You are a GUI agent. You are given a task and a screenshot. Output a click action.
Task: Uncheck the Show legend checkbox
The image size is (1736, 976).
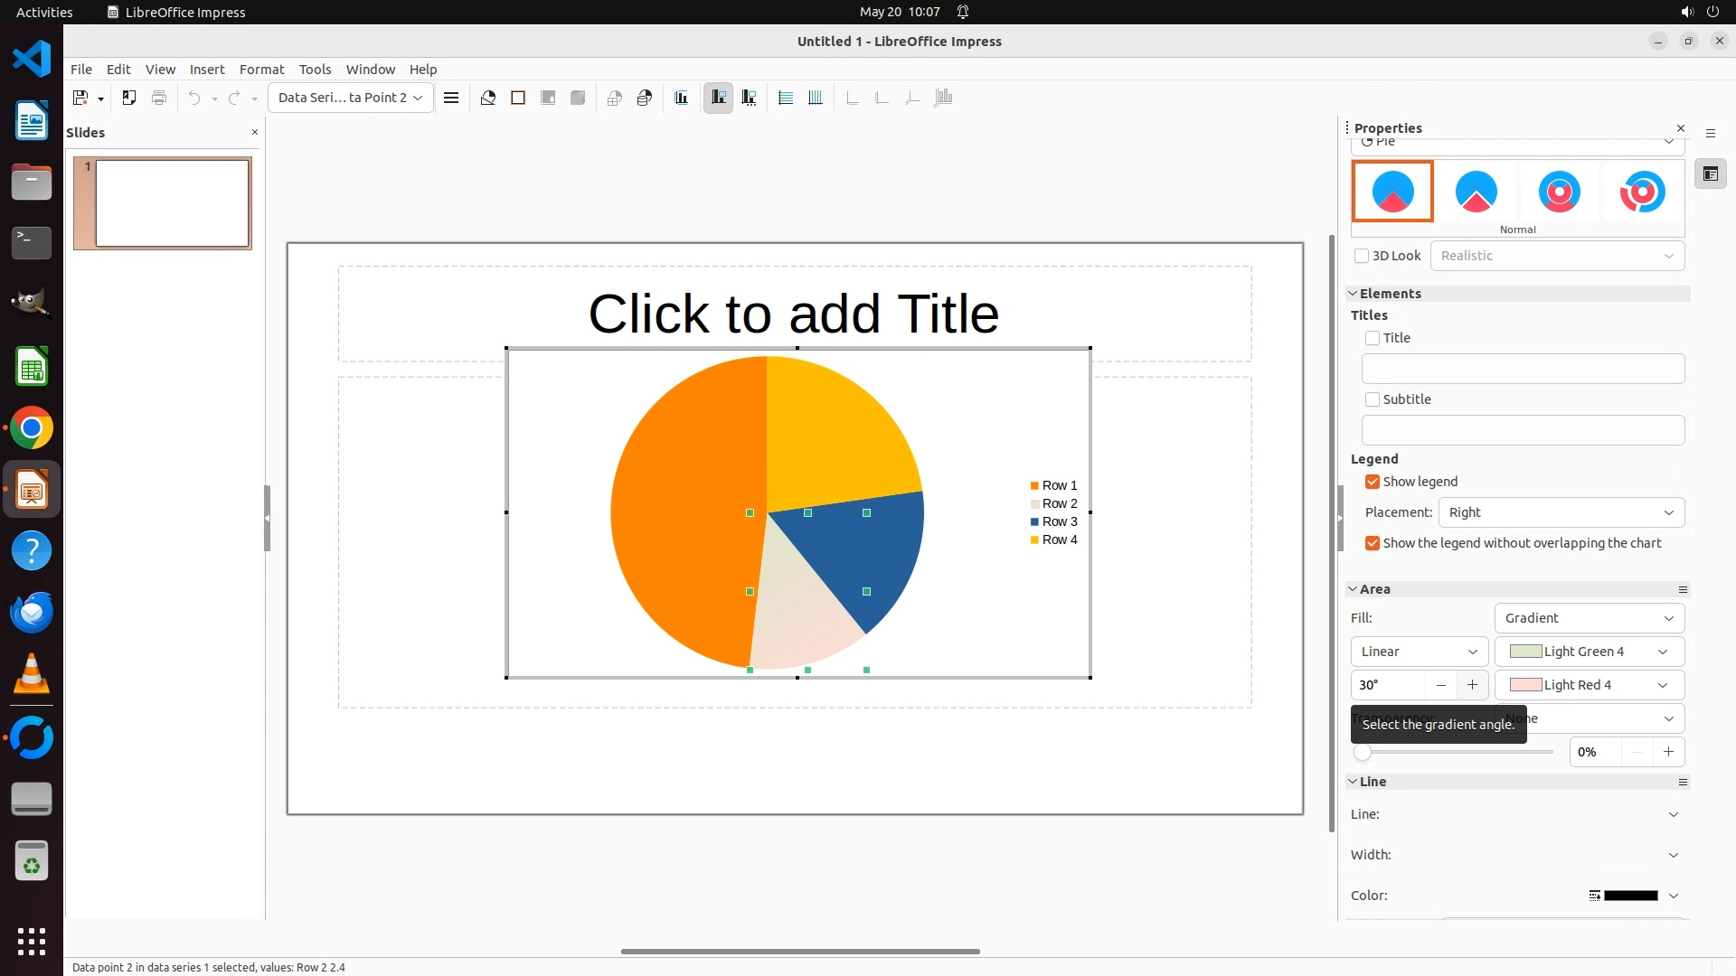click(x=1373, y=482)
